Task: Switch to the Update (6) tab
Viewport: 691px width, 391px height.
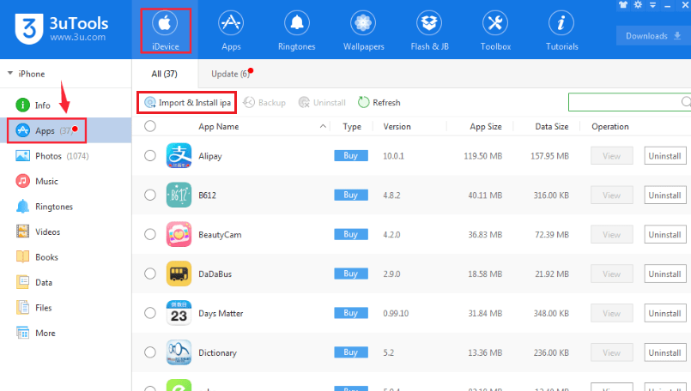Action: pos(231,74)
